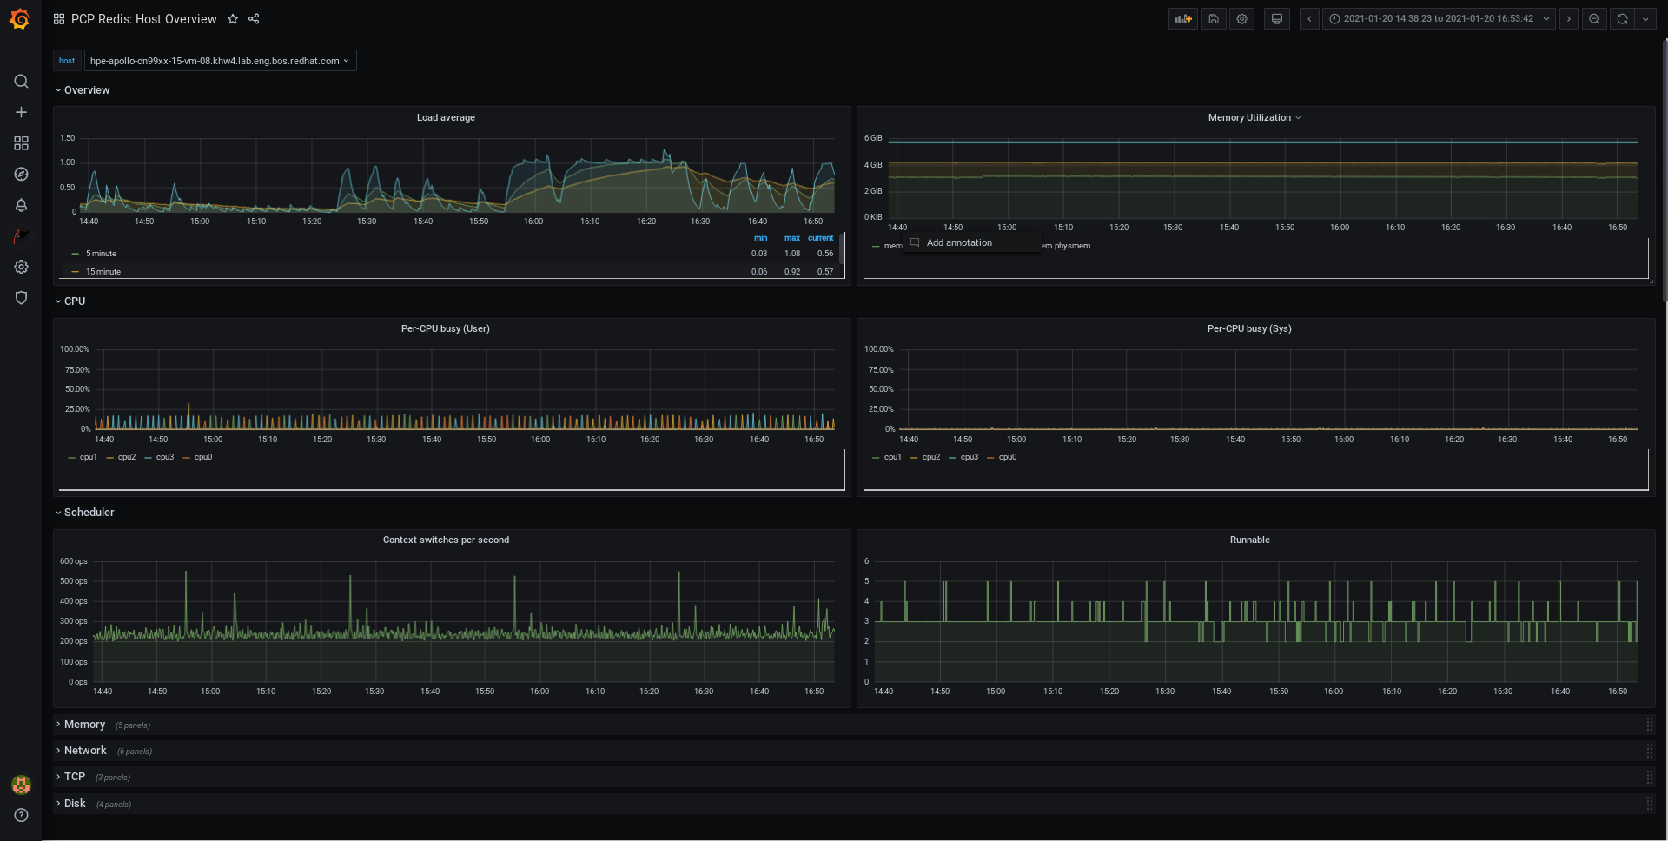Screen dimensions: 1668x841
Task: Save the dashboard with disk icon
Action: (x=1214, y=19)
